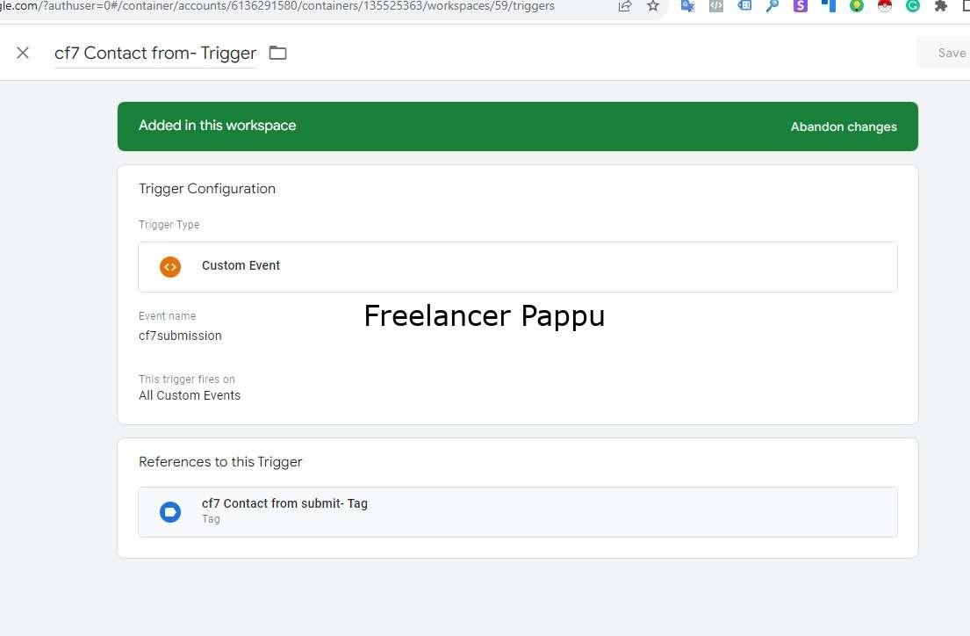Click the 'This trigger fires on' label
The height and width of the screenshot is (636, 970).
click(187, 379)
